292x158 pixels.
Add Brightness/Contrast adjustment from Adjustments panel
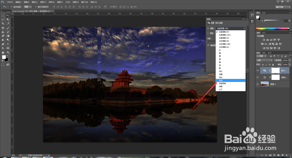click(x=264, y=40)
